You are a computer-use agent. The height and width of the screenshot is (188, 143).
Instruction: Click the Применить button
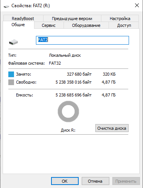pos(126,181)
